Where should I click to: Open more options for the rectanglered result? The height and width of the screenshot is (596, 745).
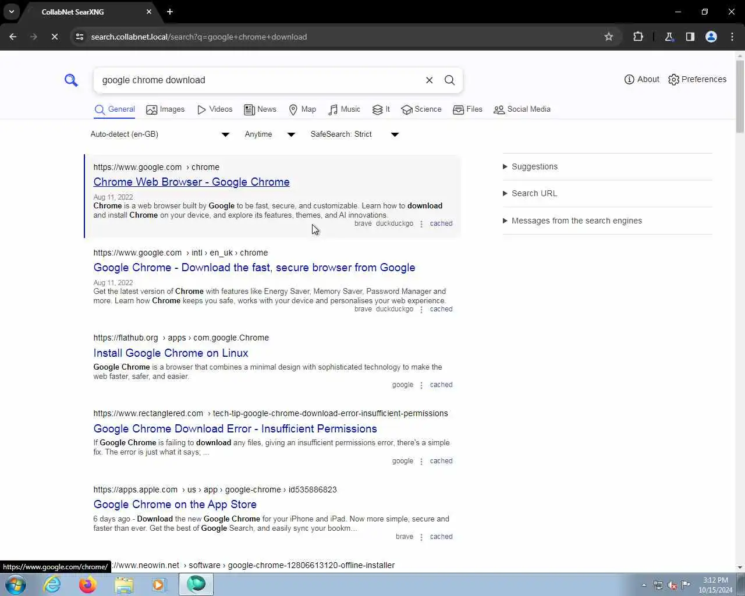[x=421, y=461]
